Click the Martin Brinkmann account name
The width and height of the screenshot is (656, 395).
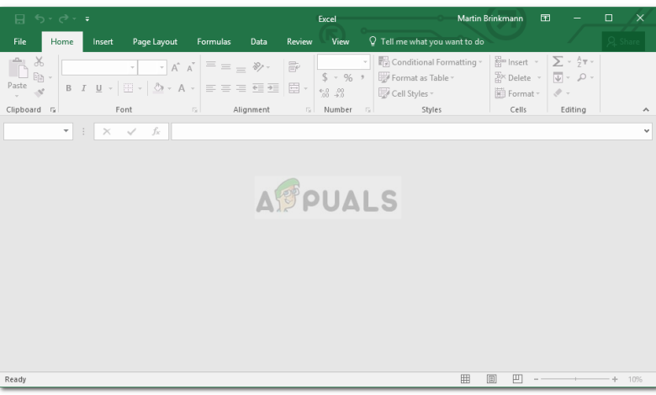[490, 18]
